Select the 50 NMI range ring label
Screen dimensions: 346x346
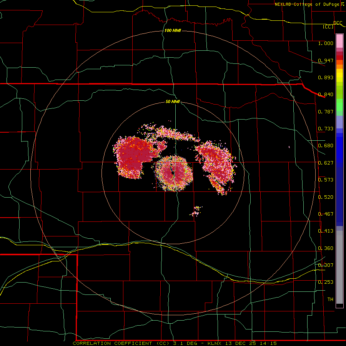(173, 101)
